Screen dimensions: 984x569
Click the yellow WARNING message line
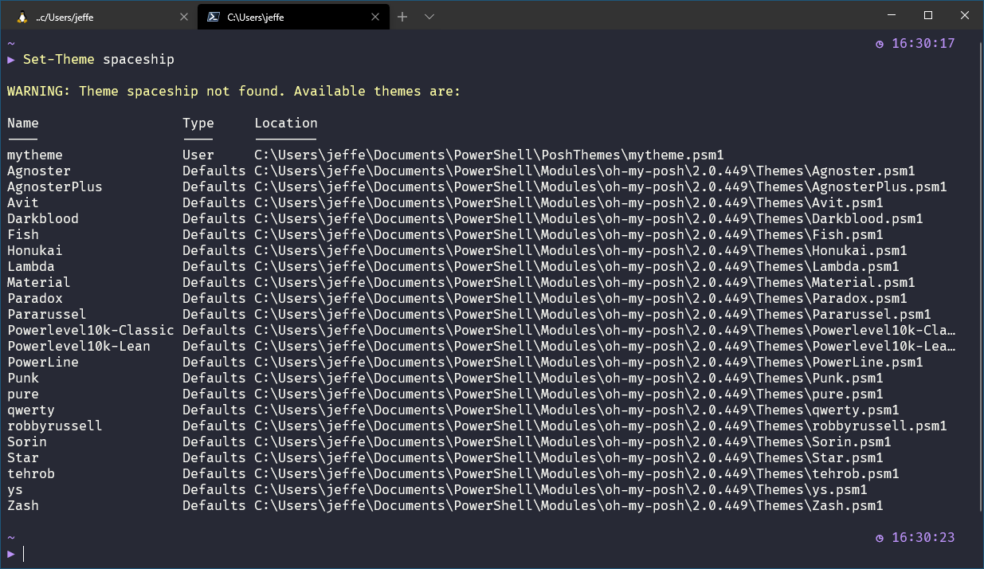click(x=234, y=92)
